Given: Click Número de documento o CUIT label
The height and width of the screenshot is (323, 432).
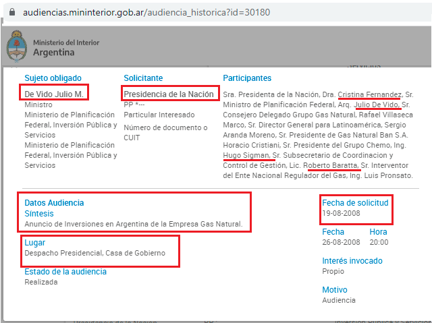Looking at the screenshot, I should tap(165, 132).
